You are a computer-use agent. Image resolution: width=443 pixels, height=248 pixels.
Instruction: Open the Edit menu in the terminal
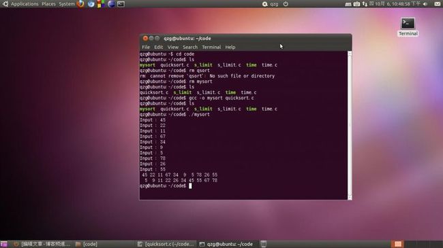point(159,47)
